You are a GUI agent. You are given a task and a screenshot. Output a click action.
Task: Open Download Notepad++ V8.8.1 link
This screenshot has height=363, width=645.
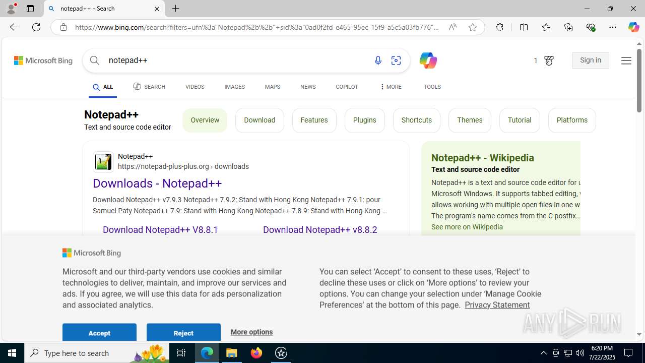(160, 230)
